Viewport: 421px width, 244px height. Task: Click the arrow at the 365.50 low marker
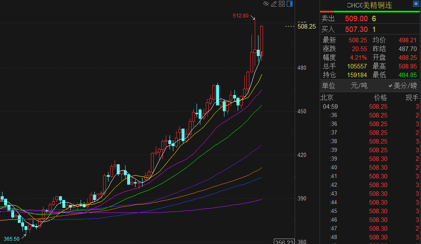(23, 236)
